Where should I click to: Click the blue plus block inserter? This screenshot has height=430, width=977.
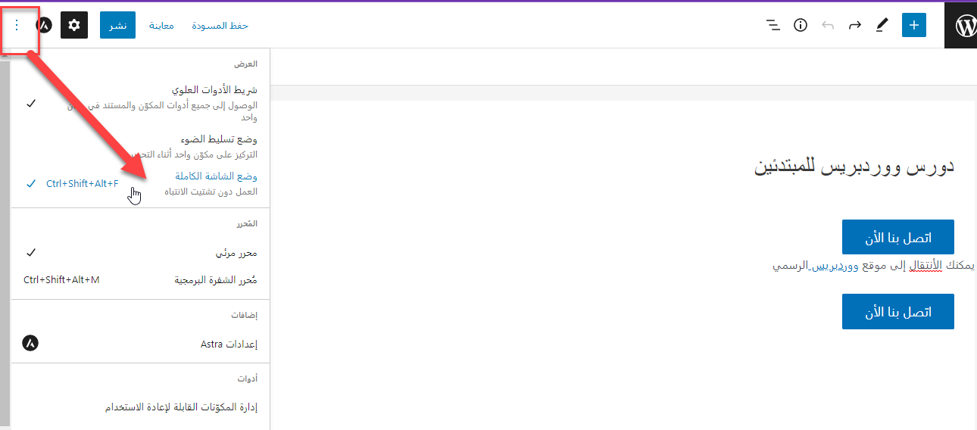coord(914,25)
